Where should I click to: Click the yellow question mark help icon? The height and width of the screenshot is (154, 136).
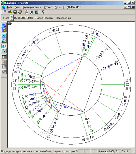click(43, 12)
